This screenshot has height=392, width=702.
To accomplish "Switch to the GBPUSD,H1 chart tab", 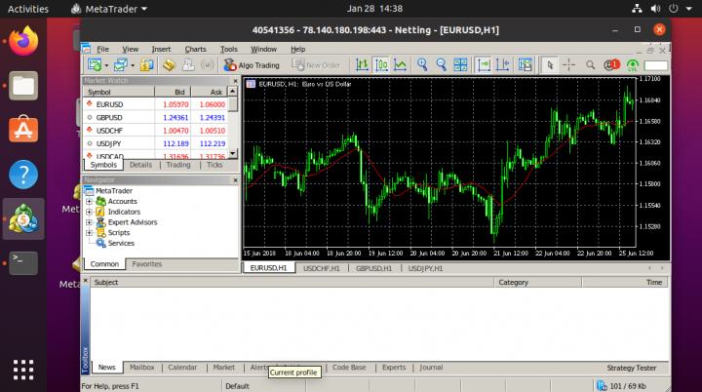I will click(373, 267).
